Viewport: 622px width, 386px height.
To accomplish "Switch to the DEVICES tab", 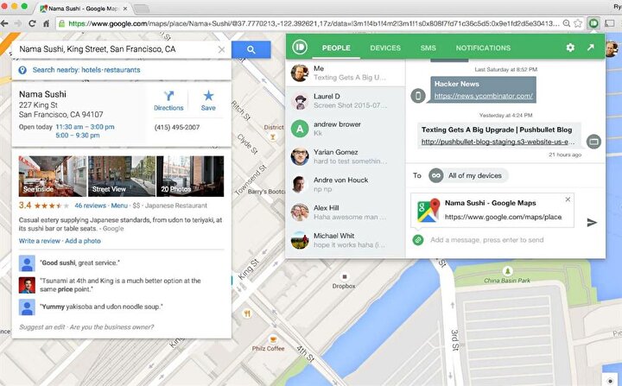I will point(385,48).
